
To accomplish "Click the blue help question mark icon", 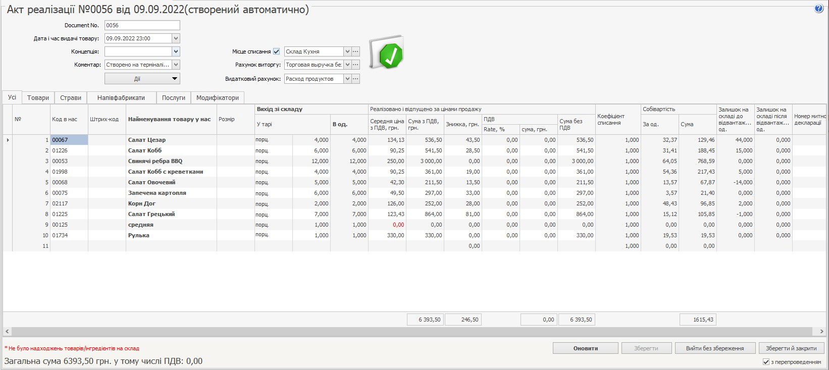I will tap(819, 9).
